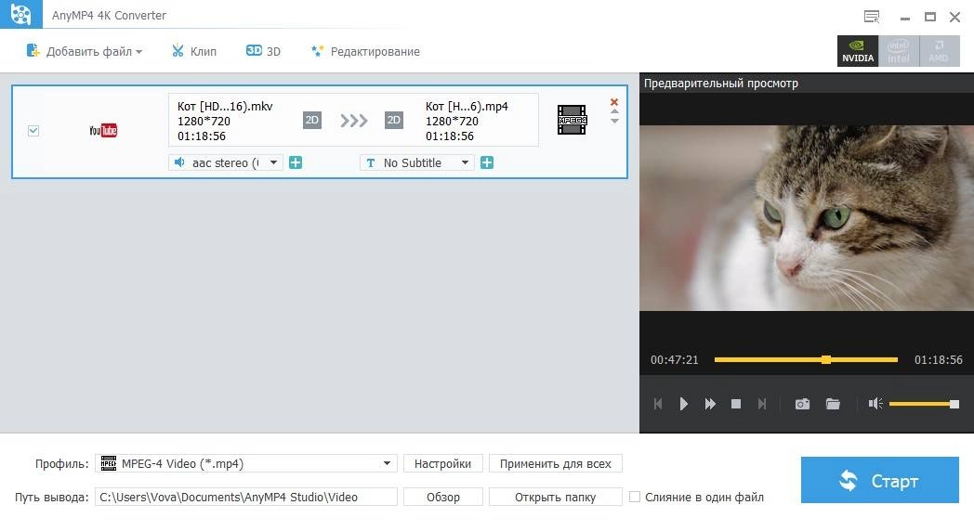Click the output file name Кот [H...6).mp4
This screenshot has width=974, height=531.
pos(467,106)
